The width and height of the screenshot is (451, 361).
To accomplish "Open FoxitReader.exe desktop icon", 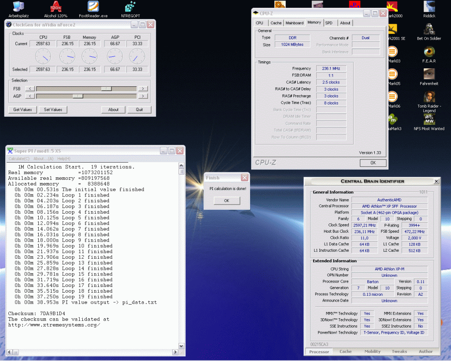I will click(93, 9).
